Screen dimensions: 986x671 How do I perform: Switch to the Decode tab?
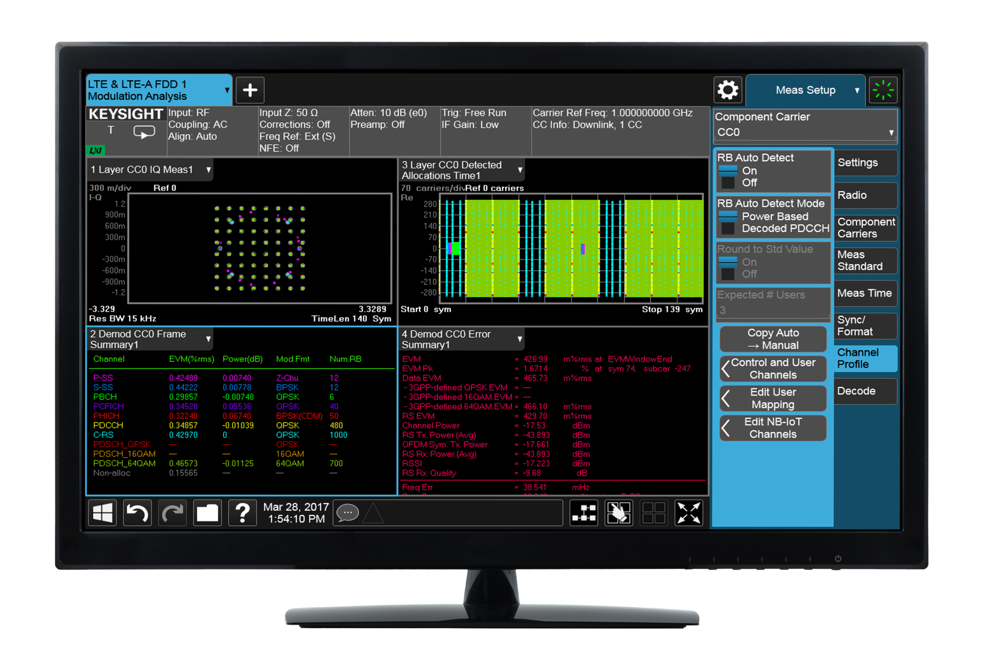865,391
